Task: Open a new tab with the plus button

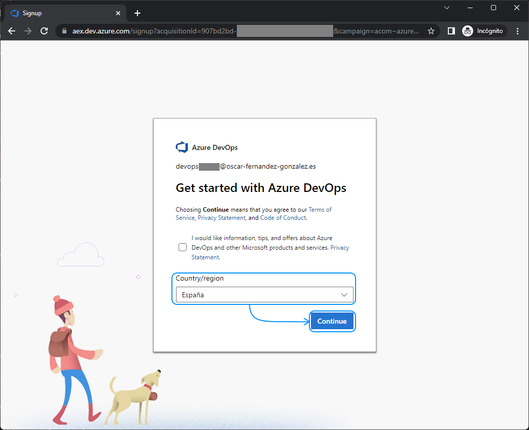Action: click(137, 13)
